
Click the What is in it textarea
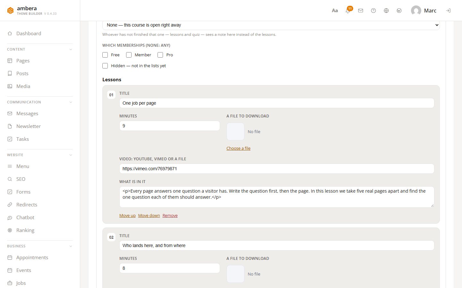coord(277,197)
